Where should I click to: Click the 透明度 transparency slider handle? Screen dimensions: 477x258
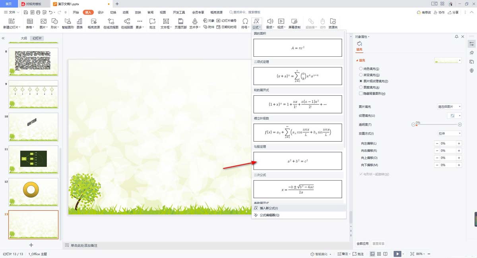coord(417,125)
